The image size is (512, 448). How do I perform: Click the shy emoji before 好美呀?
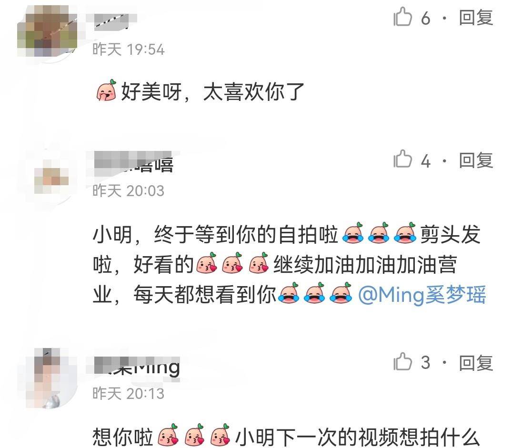107,90
